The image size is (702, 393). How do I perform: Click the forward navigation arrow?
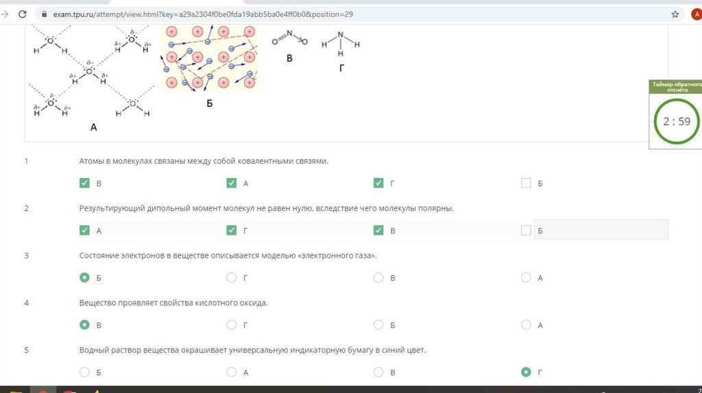click(x=5, y=14)
